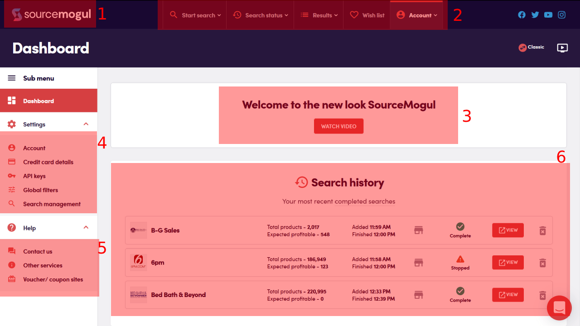Click the video tutorial screen icon
Viewport: 580px width, 326px height.
(562, 48)
